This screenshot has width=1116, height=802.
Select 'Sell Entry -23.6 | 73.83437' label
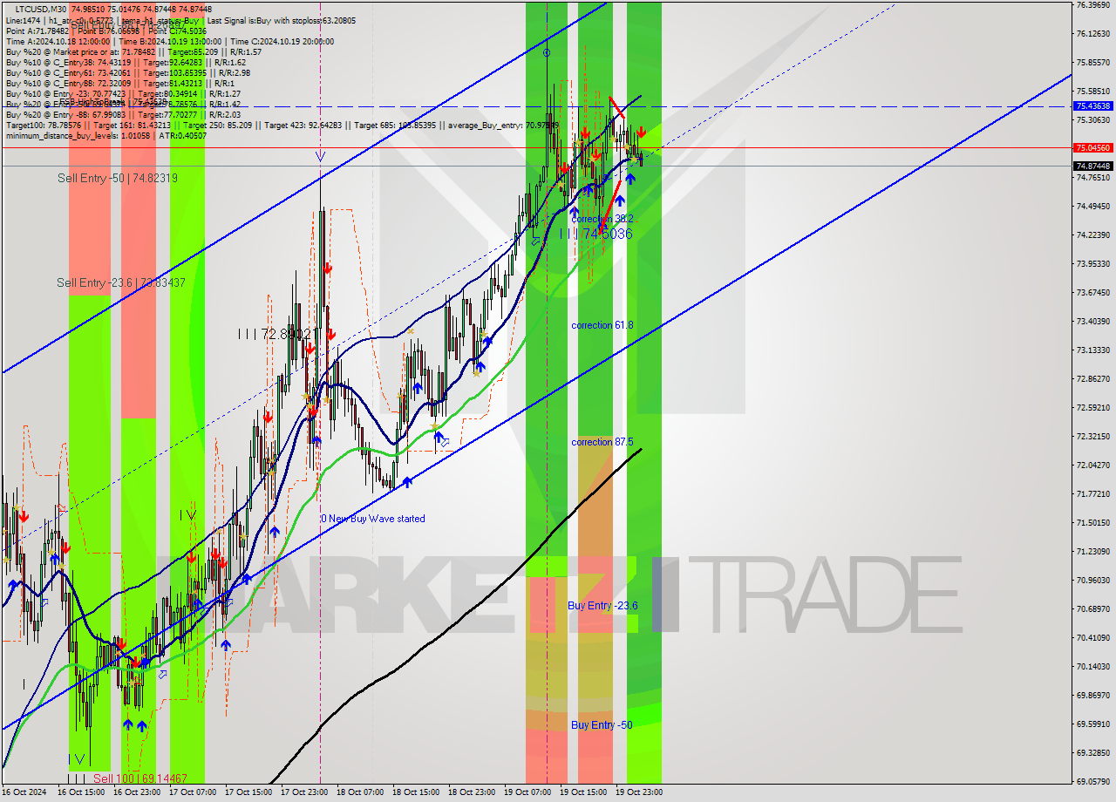click(121, 282)
